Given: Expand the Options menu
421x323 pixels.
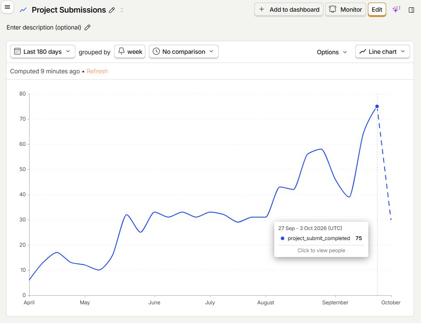Looking at the screenshot, I should pos(332,52).
